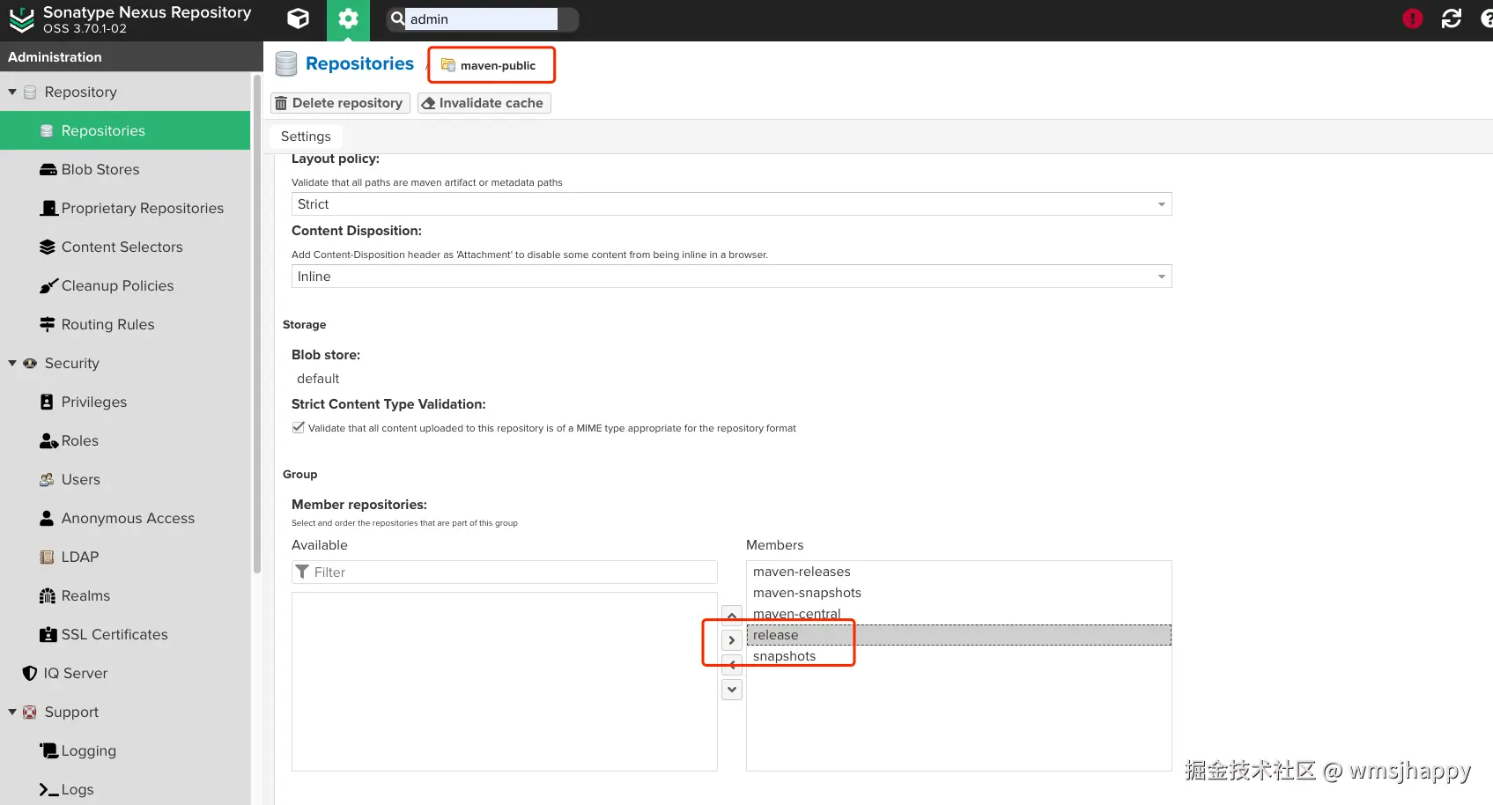Viewport: 1493px width, 805px height.
Task: Click the Users icon
Action: pyautogui.click(x=48, y=479)
